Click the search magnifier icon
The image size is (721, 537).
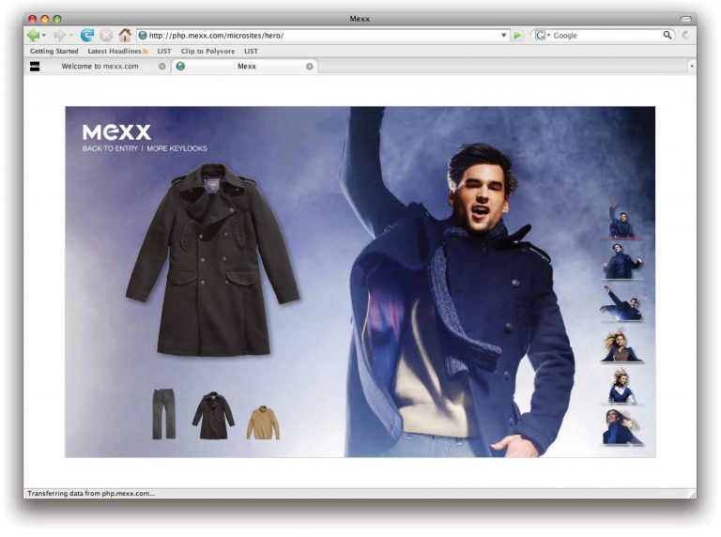667,35
